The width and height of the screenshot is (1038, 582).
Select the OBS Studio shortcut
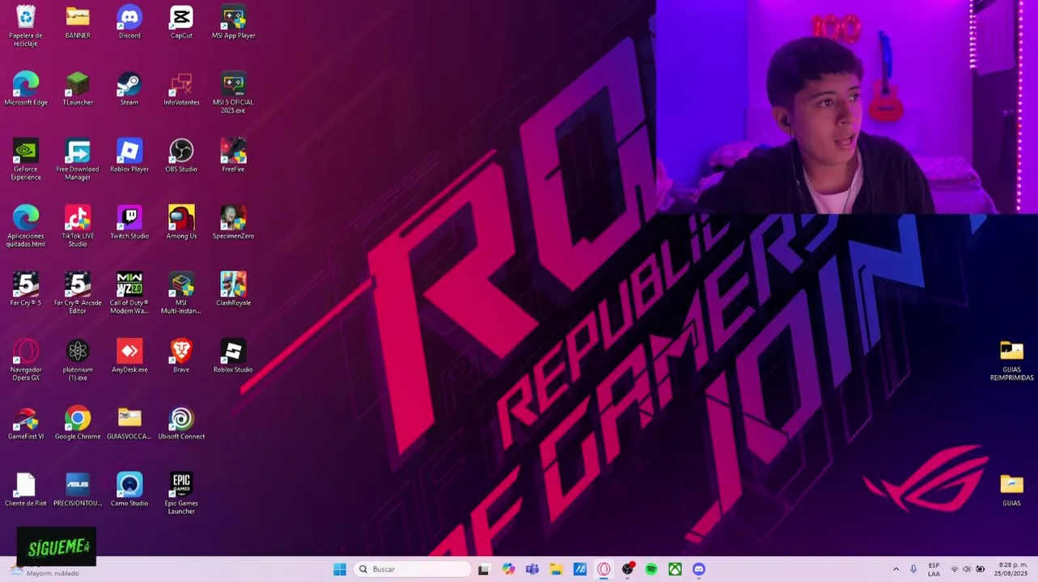click(x=181, y=155)
